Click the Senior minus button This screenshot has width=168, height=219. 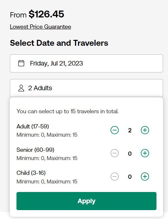115,153
